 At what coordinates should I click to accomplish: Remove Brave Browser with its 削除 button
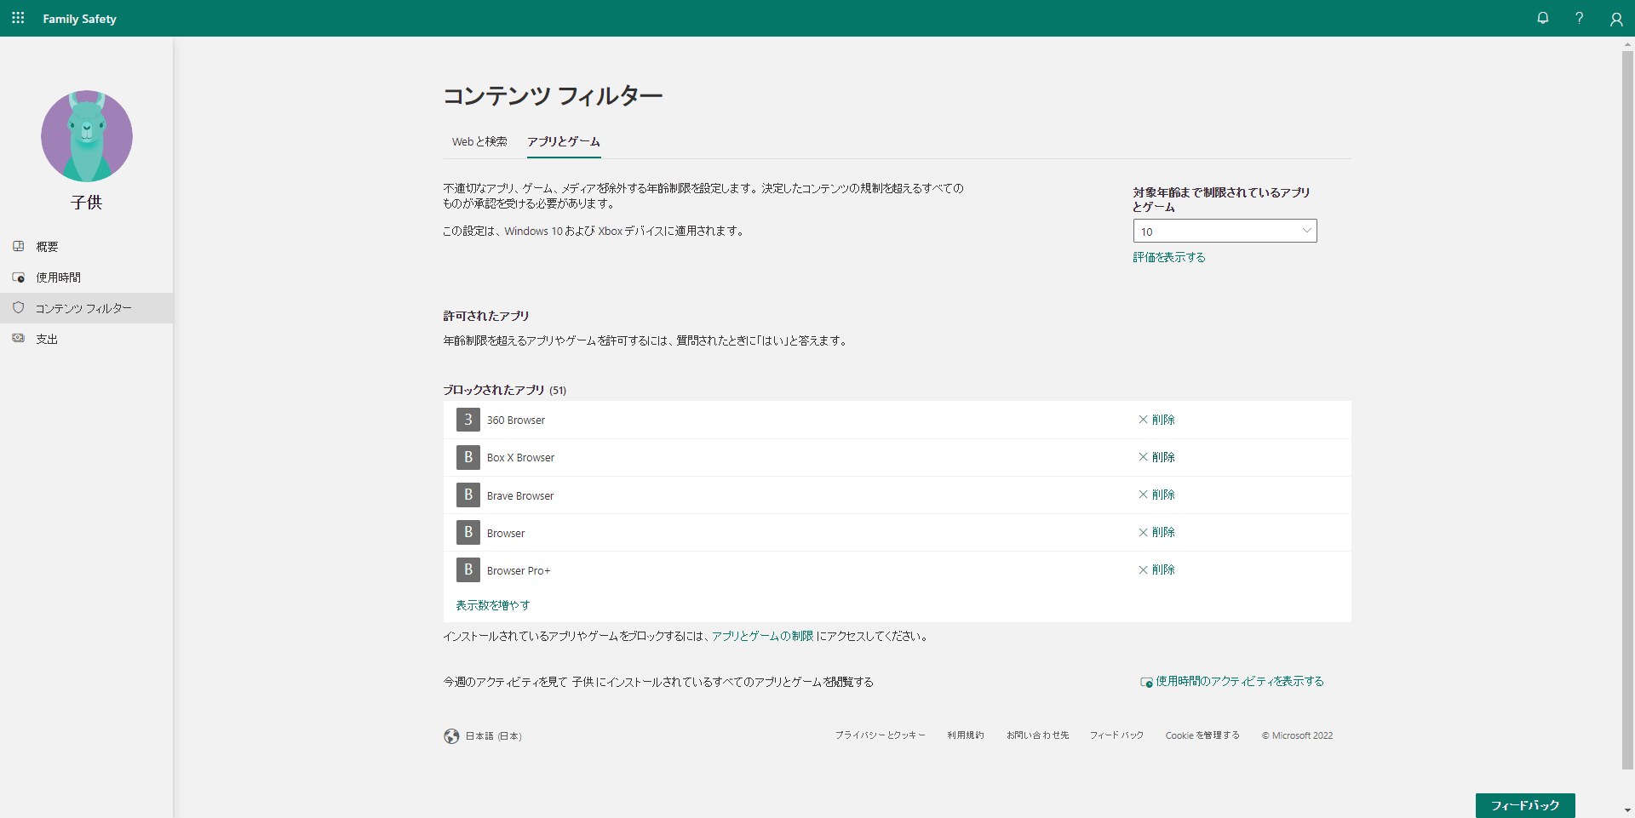point(1156,495)
